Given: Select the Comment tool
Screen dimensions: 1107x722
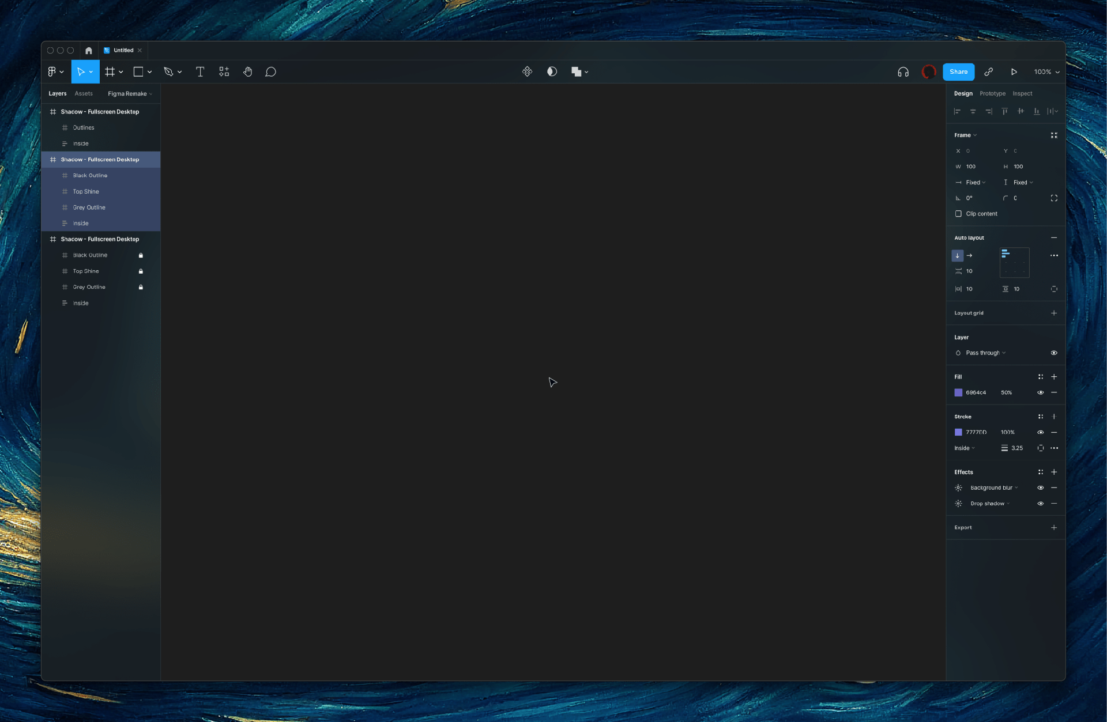Looking at the screenshot, I should [270, 72].
